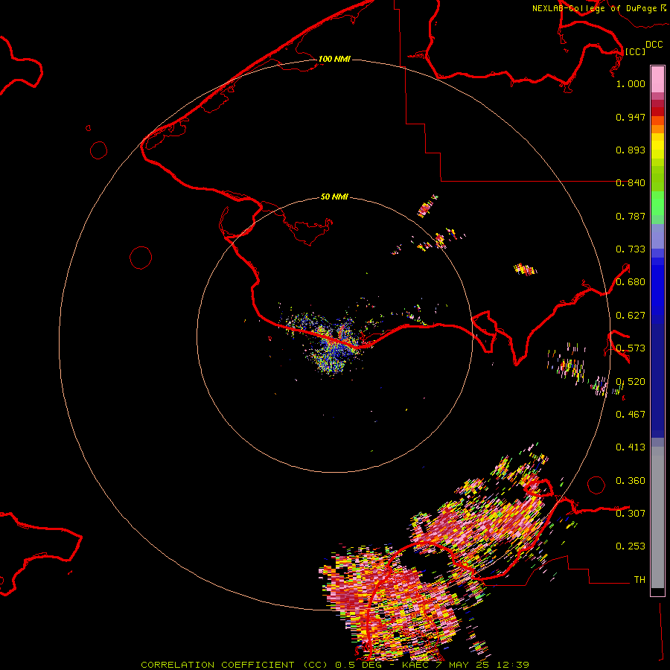Click the 0.360 legend value
Image resolution: width=670 pixels, height=670 pixels.
pos(631,481)
